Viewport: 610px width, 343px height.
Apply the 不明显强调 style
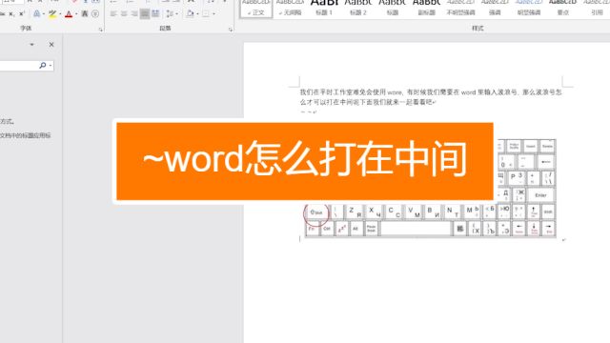[x=460, y=9]
